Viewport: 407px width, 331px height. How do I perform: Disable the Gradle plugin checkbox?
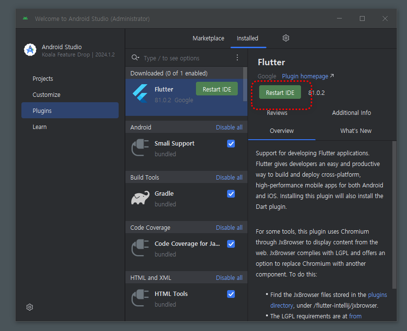click(x=231, y=194)
